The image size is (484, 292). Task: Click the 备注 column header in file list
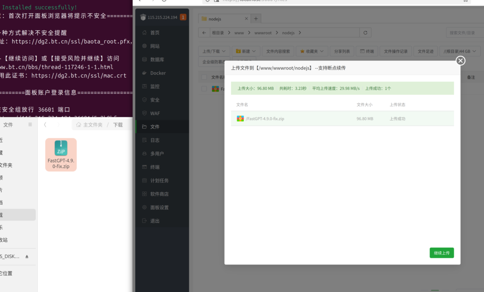471,77
